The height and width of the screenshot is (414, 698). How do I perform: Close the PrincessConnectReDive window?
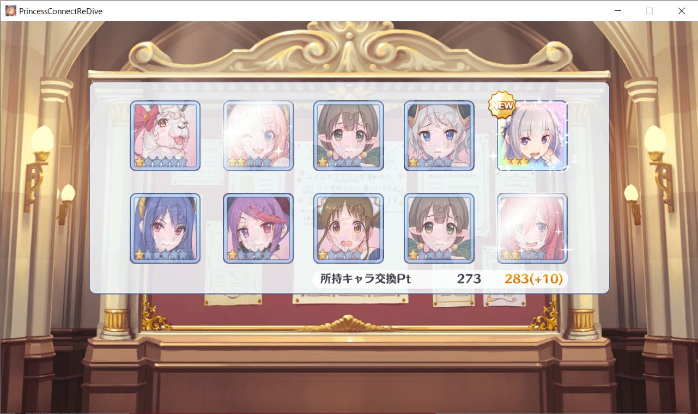click(x=682, y=11)
